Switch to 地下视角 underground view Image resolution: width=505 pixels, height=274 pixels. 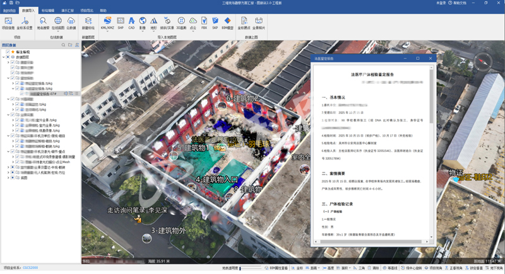[494, 268]
